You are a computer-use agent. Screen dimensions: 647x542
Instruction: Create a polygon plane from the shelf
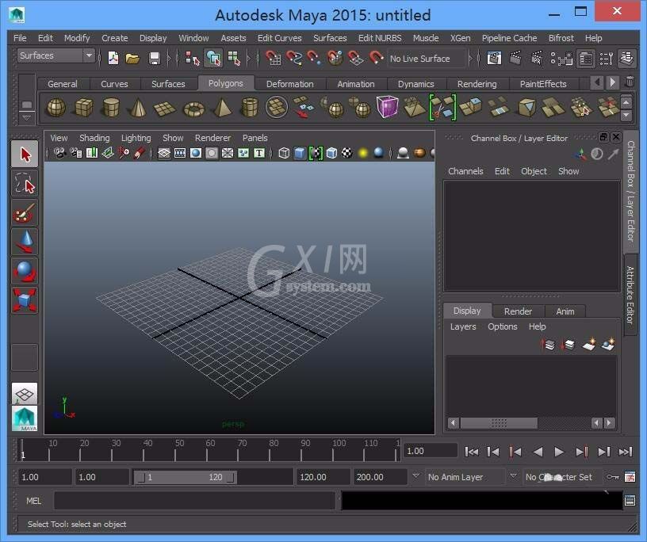point(165,109)
